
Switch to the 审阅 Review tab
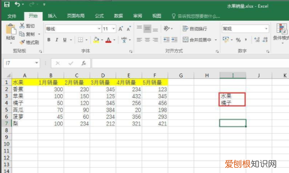138,16
